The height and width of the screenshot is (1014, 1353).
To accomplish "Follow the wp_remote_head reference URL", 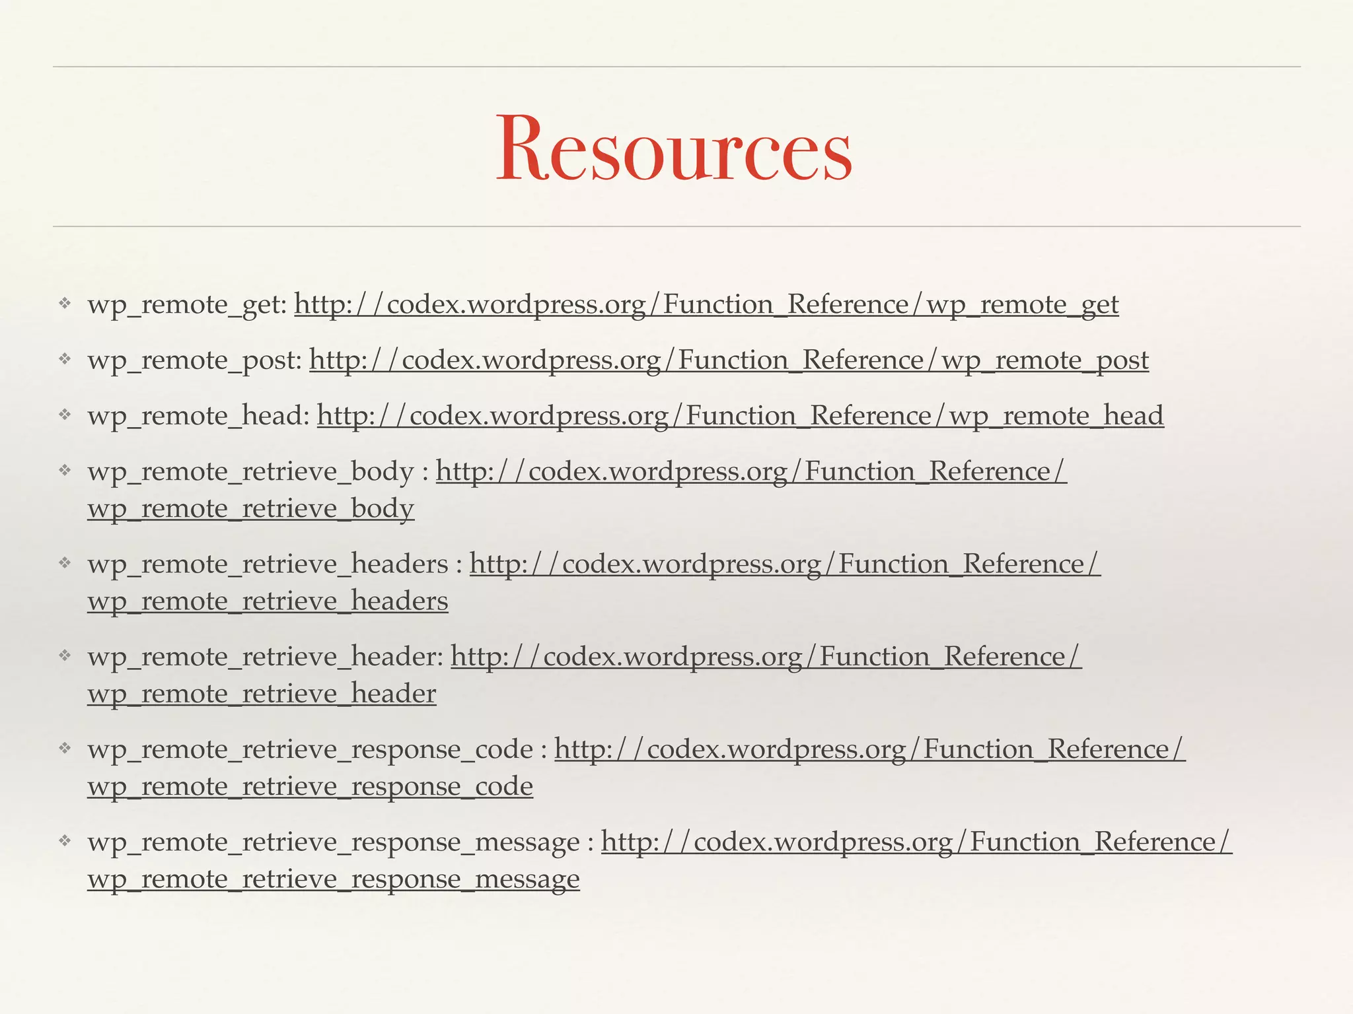I will pyautogui.click(x=740, y=416).
